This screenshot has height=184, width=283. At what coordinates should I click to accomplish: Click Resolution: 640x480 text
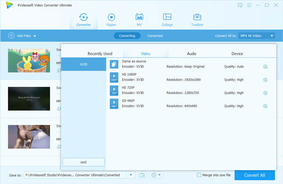coord(182,106)
